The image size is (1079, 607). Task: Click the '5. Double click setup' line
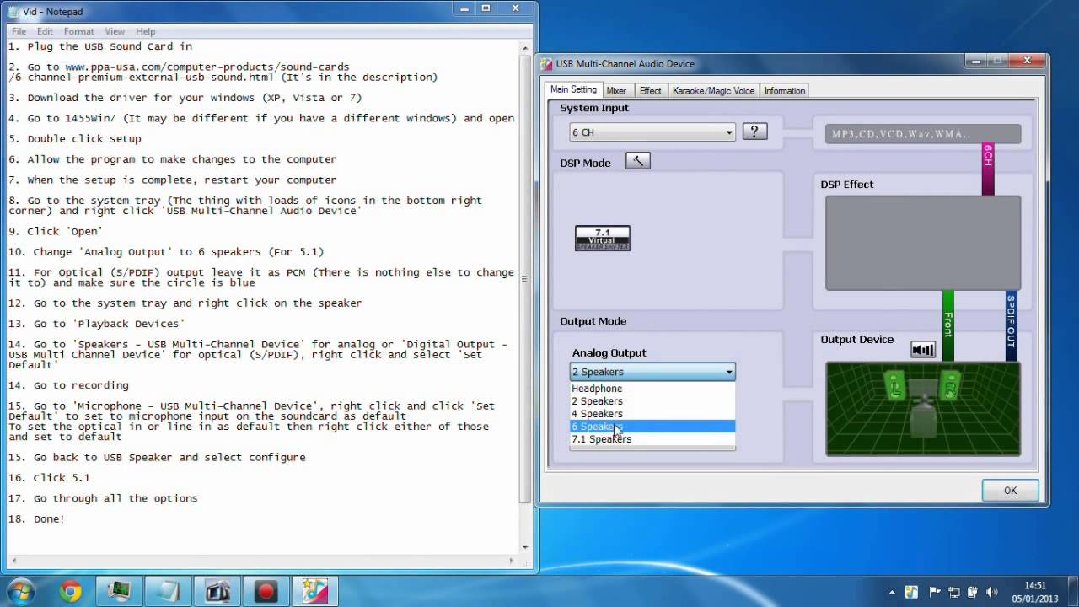click(x=75, y=139)
